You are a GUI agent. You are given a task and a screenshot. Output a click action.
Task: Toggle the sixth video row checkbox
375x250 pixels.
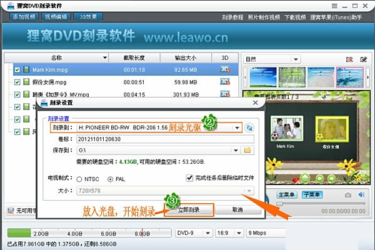coord(17,132)
